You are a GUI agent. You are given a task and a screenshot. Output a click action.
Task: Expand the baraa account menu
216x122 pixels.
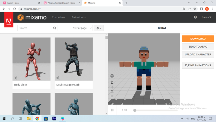206,17
